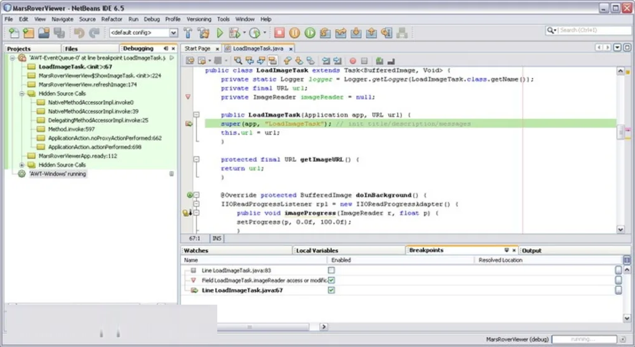Collapse the AWT-EventQueue-0 thread node
Image resolution: width=635 pixels, height=347 pixels.
12,58
